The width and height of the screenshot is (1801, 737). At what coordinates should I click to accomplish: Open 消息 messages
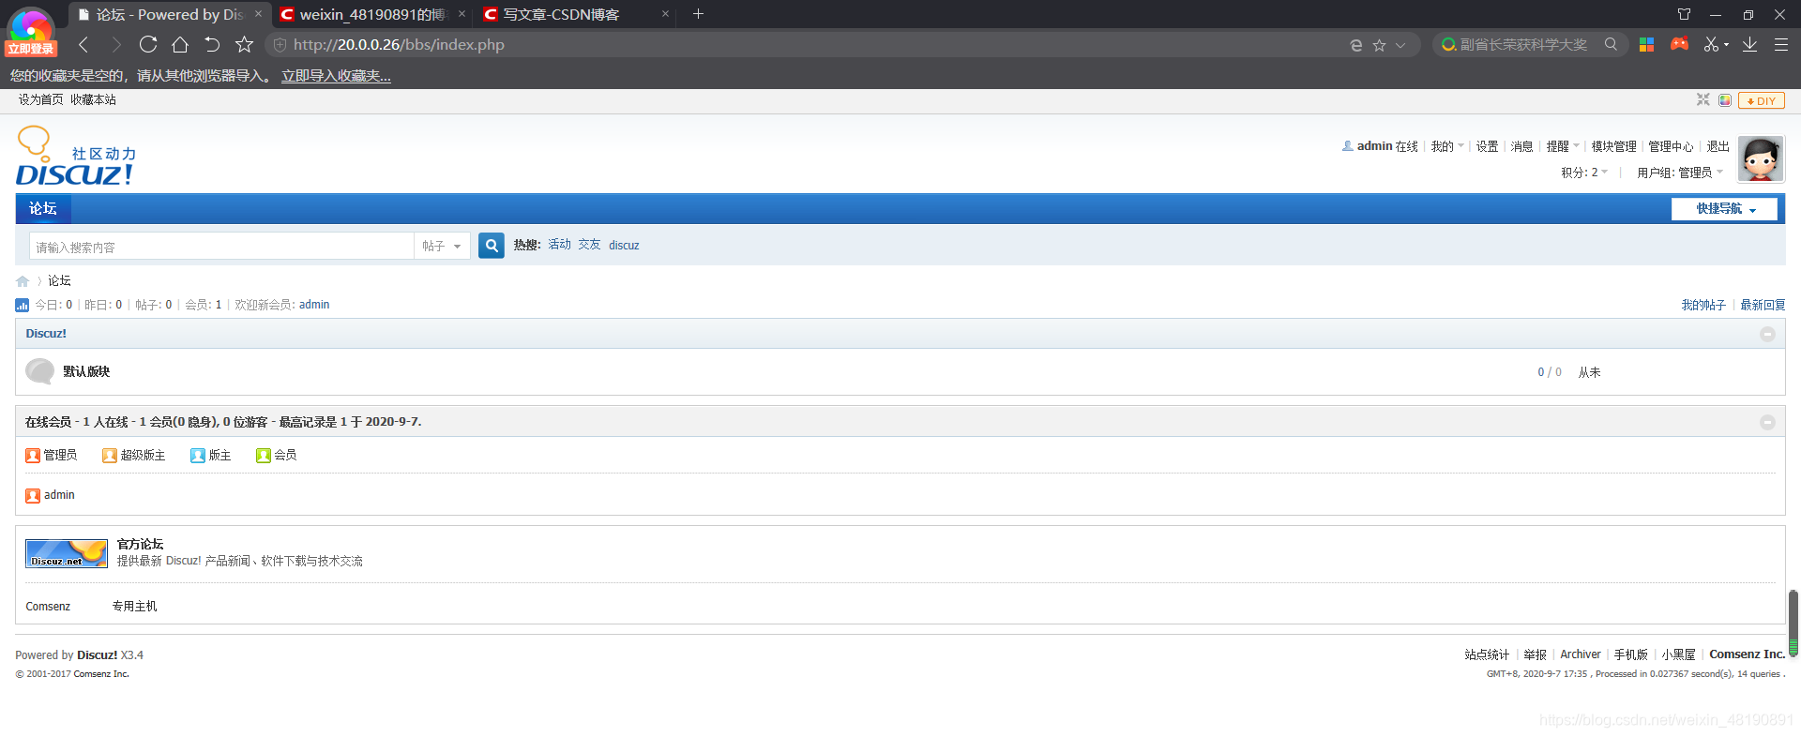1521,146
